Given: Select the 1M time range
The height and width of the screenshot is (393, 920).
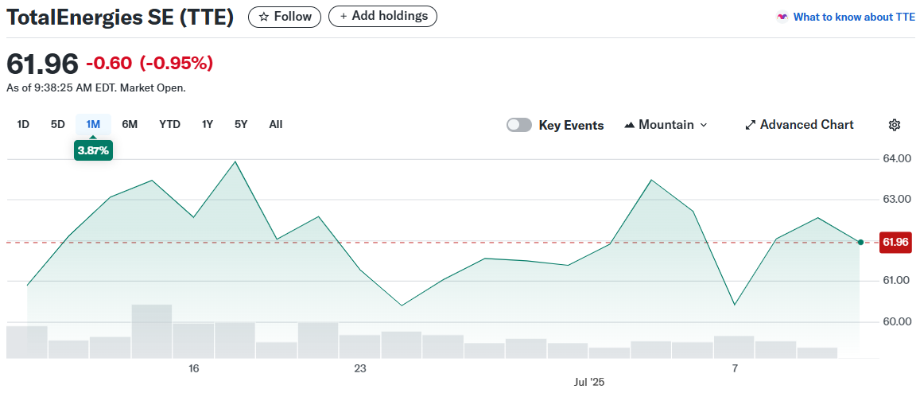Looking at the screenshot, I should pos(93,125).
